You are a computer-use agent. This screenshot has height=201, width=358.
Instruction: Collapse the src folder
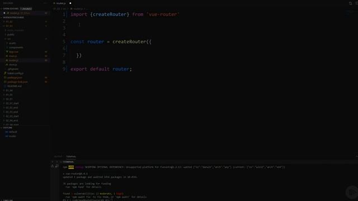[x=9, y=39]
